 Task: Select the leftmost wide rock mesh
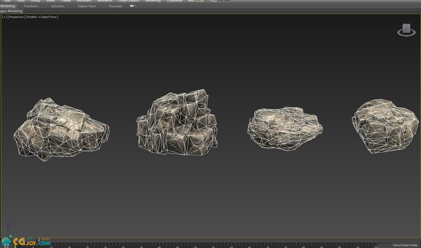pos(61,129)
